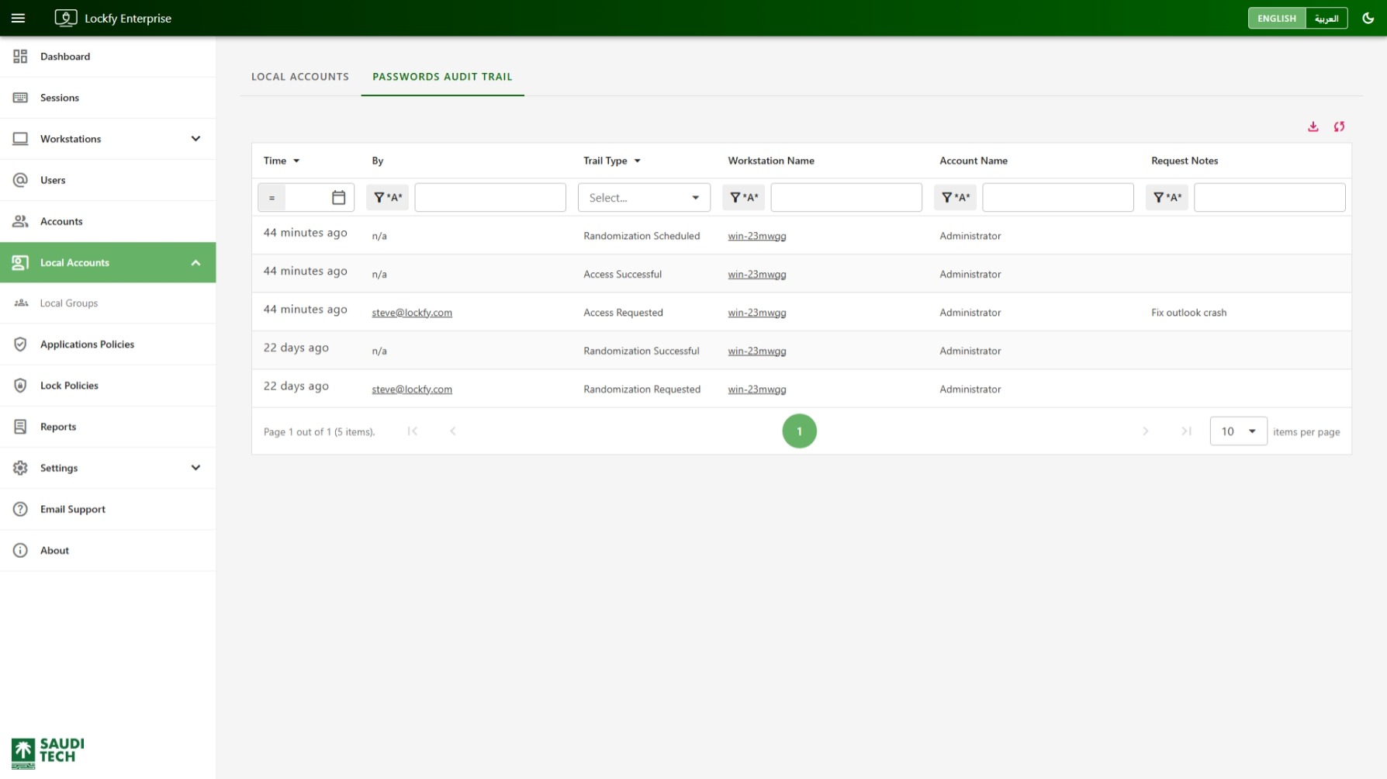Open win-23mwgg in Randomization Successful row
This screenshot has width=1387, height=779.
click(757, 351)
